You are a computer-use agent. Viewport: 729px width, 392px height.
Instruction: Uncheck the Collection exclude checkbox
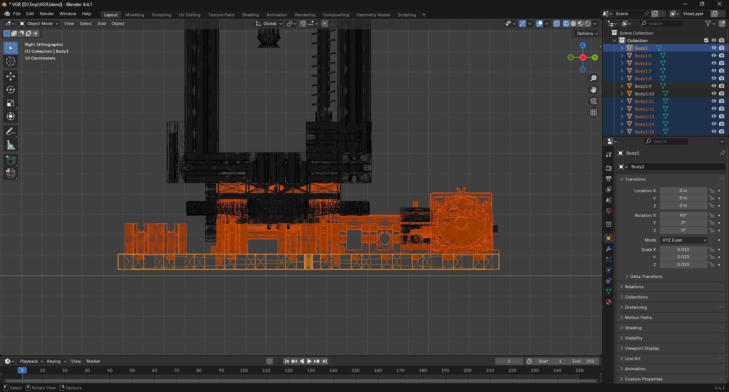(706, 40)
